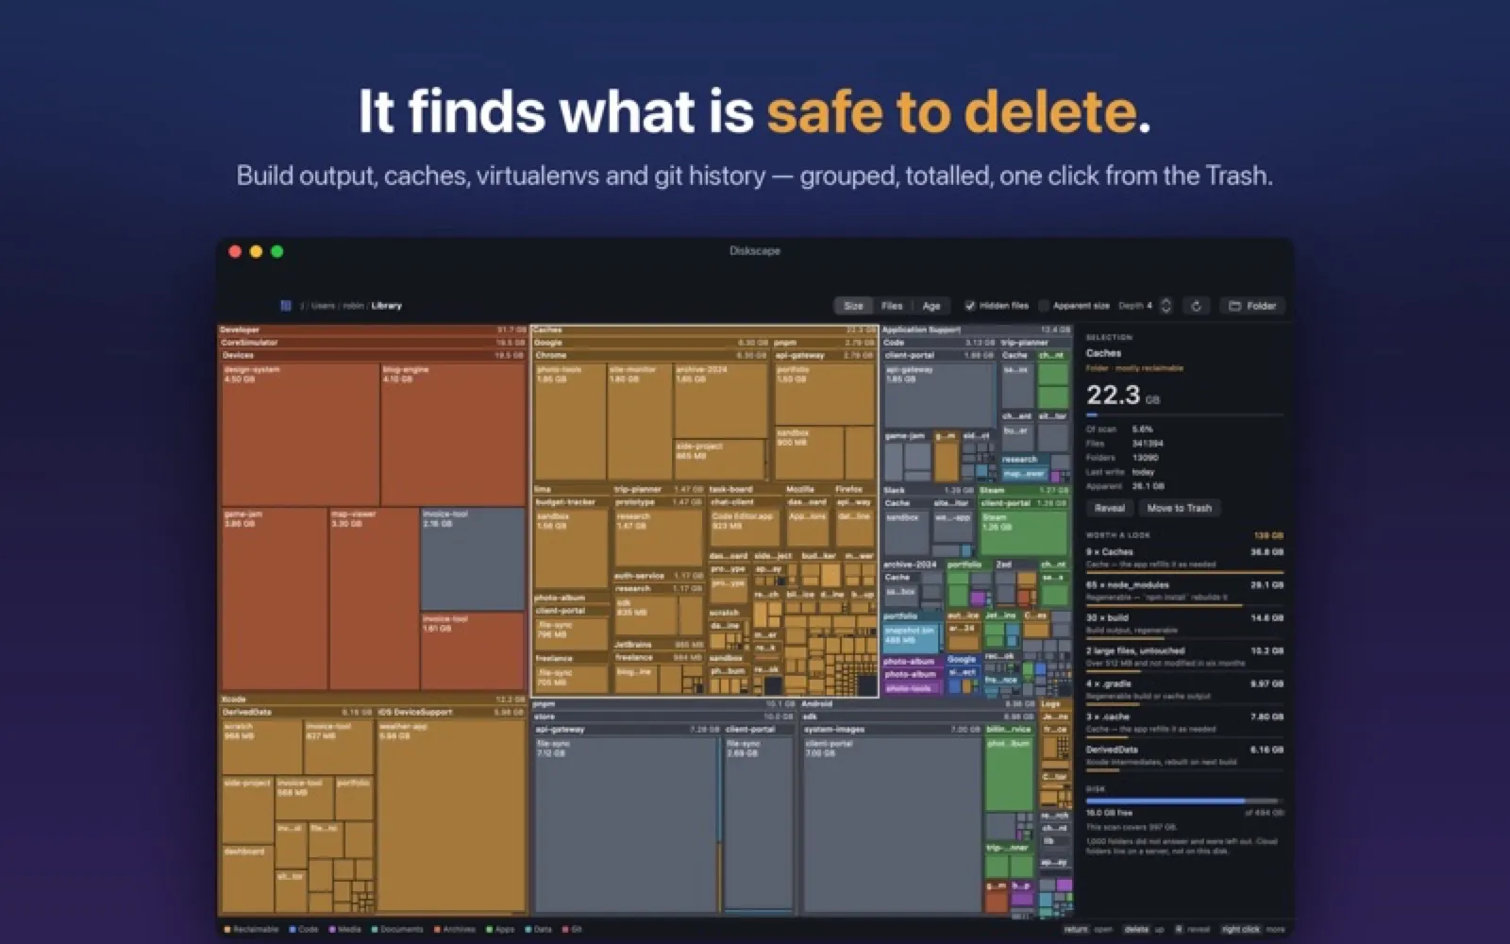1510x944 pixels.
Task: Click the Archives legend entry
Action: pyautogui.click(x=455, y=930)
